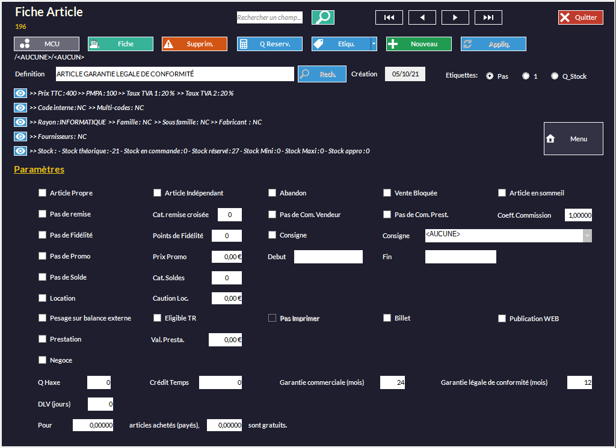Jump to the first record using the navigation arrow
Image resolution: width=616 pixels, height=448 pixels.
coord(389,17)
